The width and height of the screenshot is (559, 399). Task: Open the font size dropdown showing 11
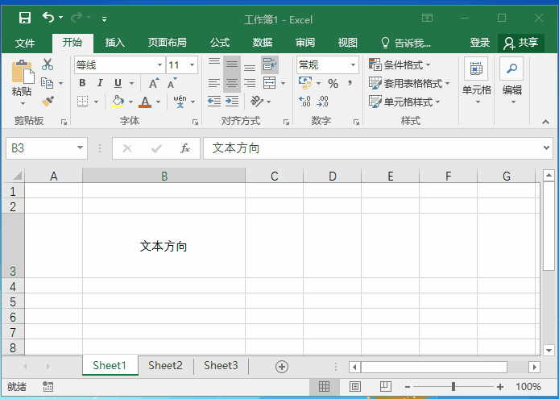tap(193, 65)
